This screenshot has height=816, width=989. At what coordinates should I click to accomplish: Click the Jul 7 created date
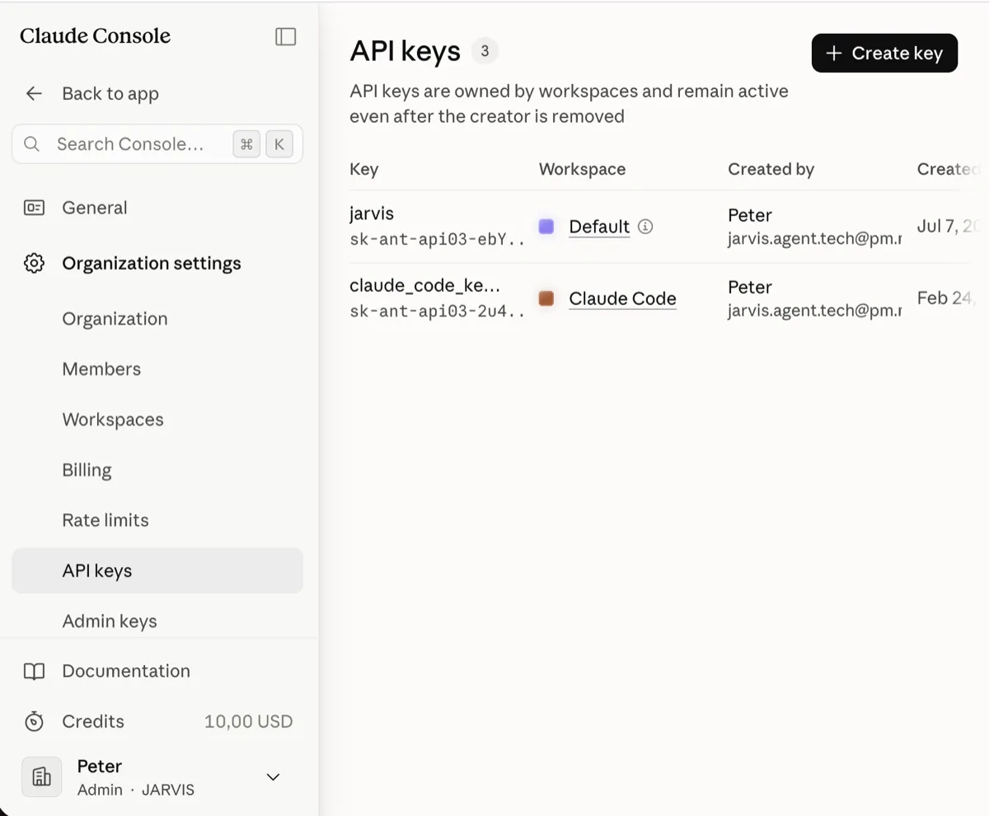coord(948,227)
